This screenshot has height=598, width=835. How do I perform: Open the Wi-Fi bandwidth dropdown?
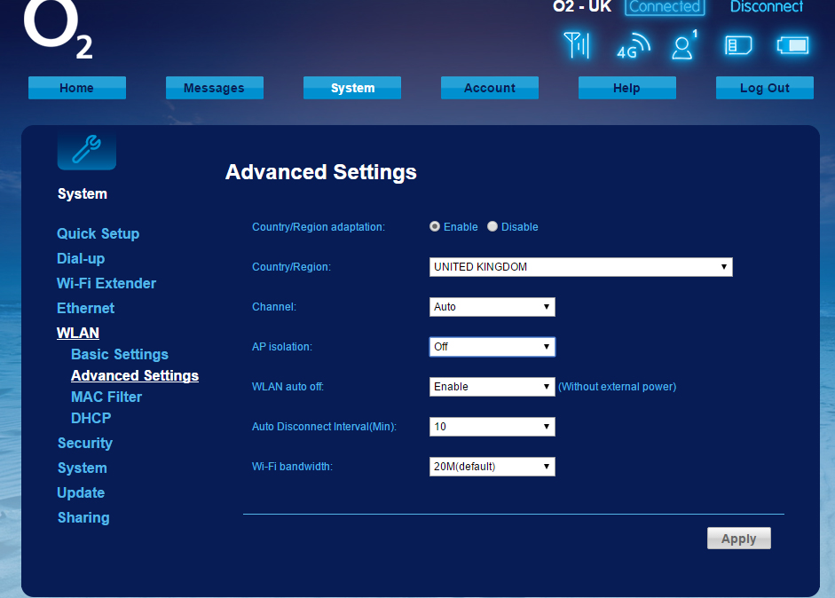coord(492,466)
